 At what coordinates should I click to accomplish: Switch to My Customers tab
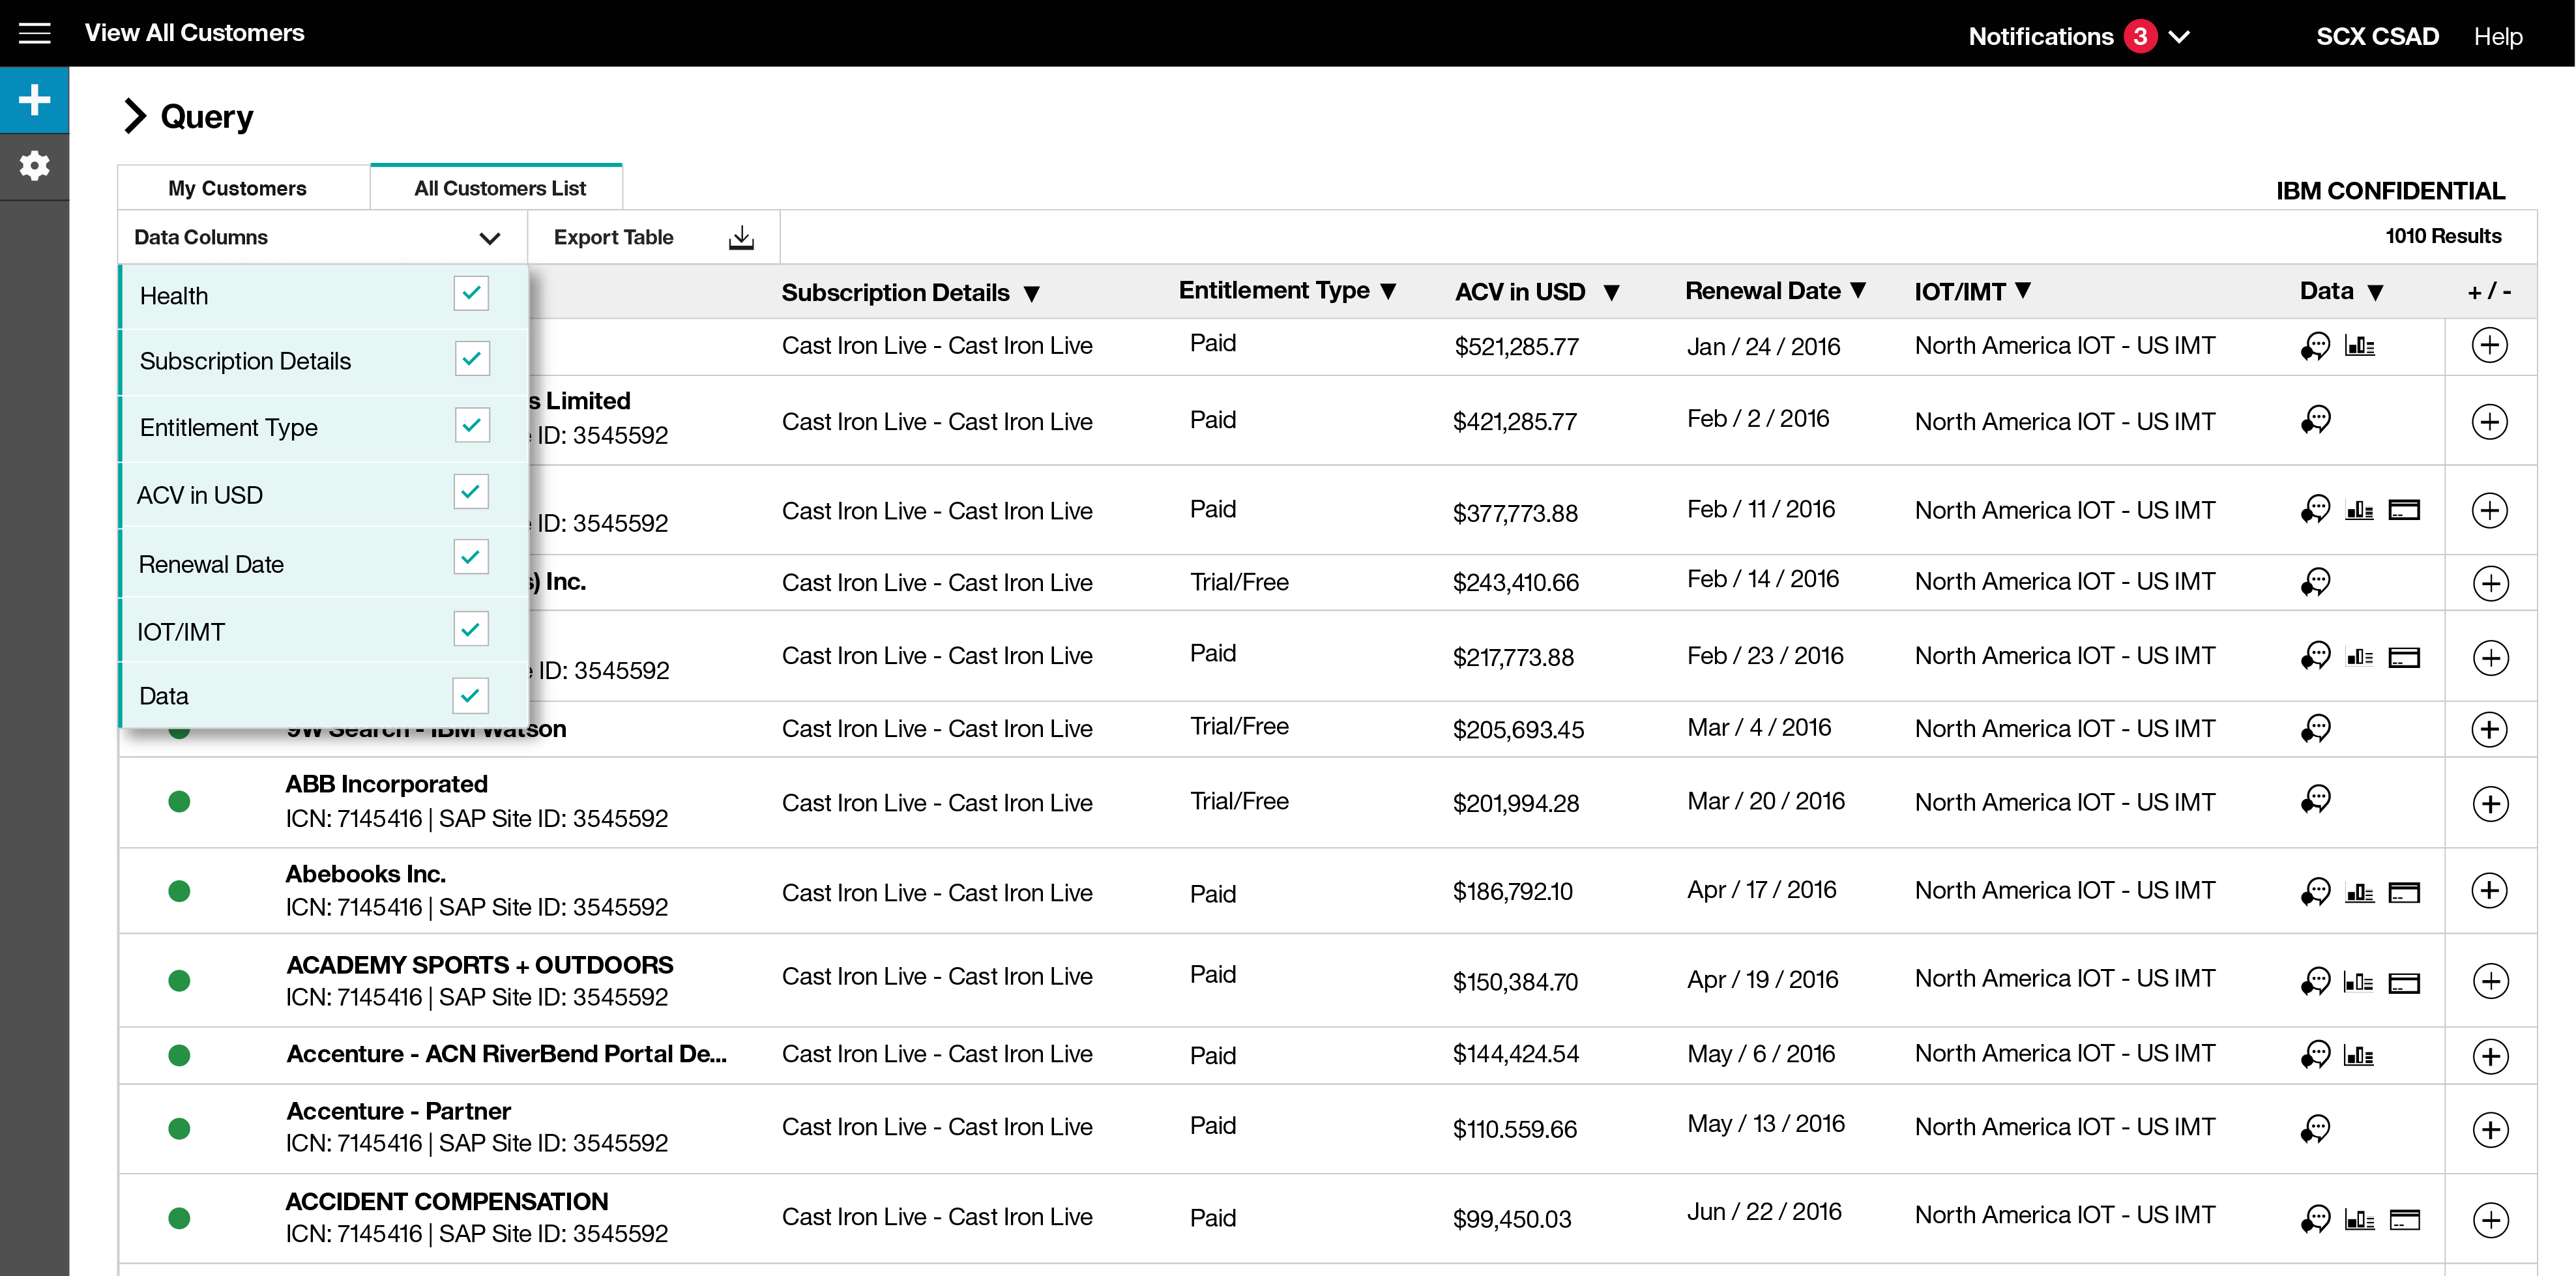[237, 188]
